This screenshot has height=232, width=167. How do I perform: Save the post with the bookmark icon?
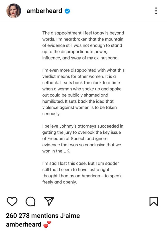click(x=154, y=201)
